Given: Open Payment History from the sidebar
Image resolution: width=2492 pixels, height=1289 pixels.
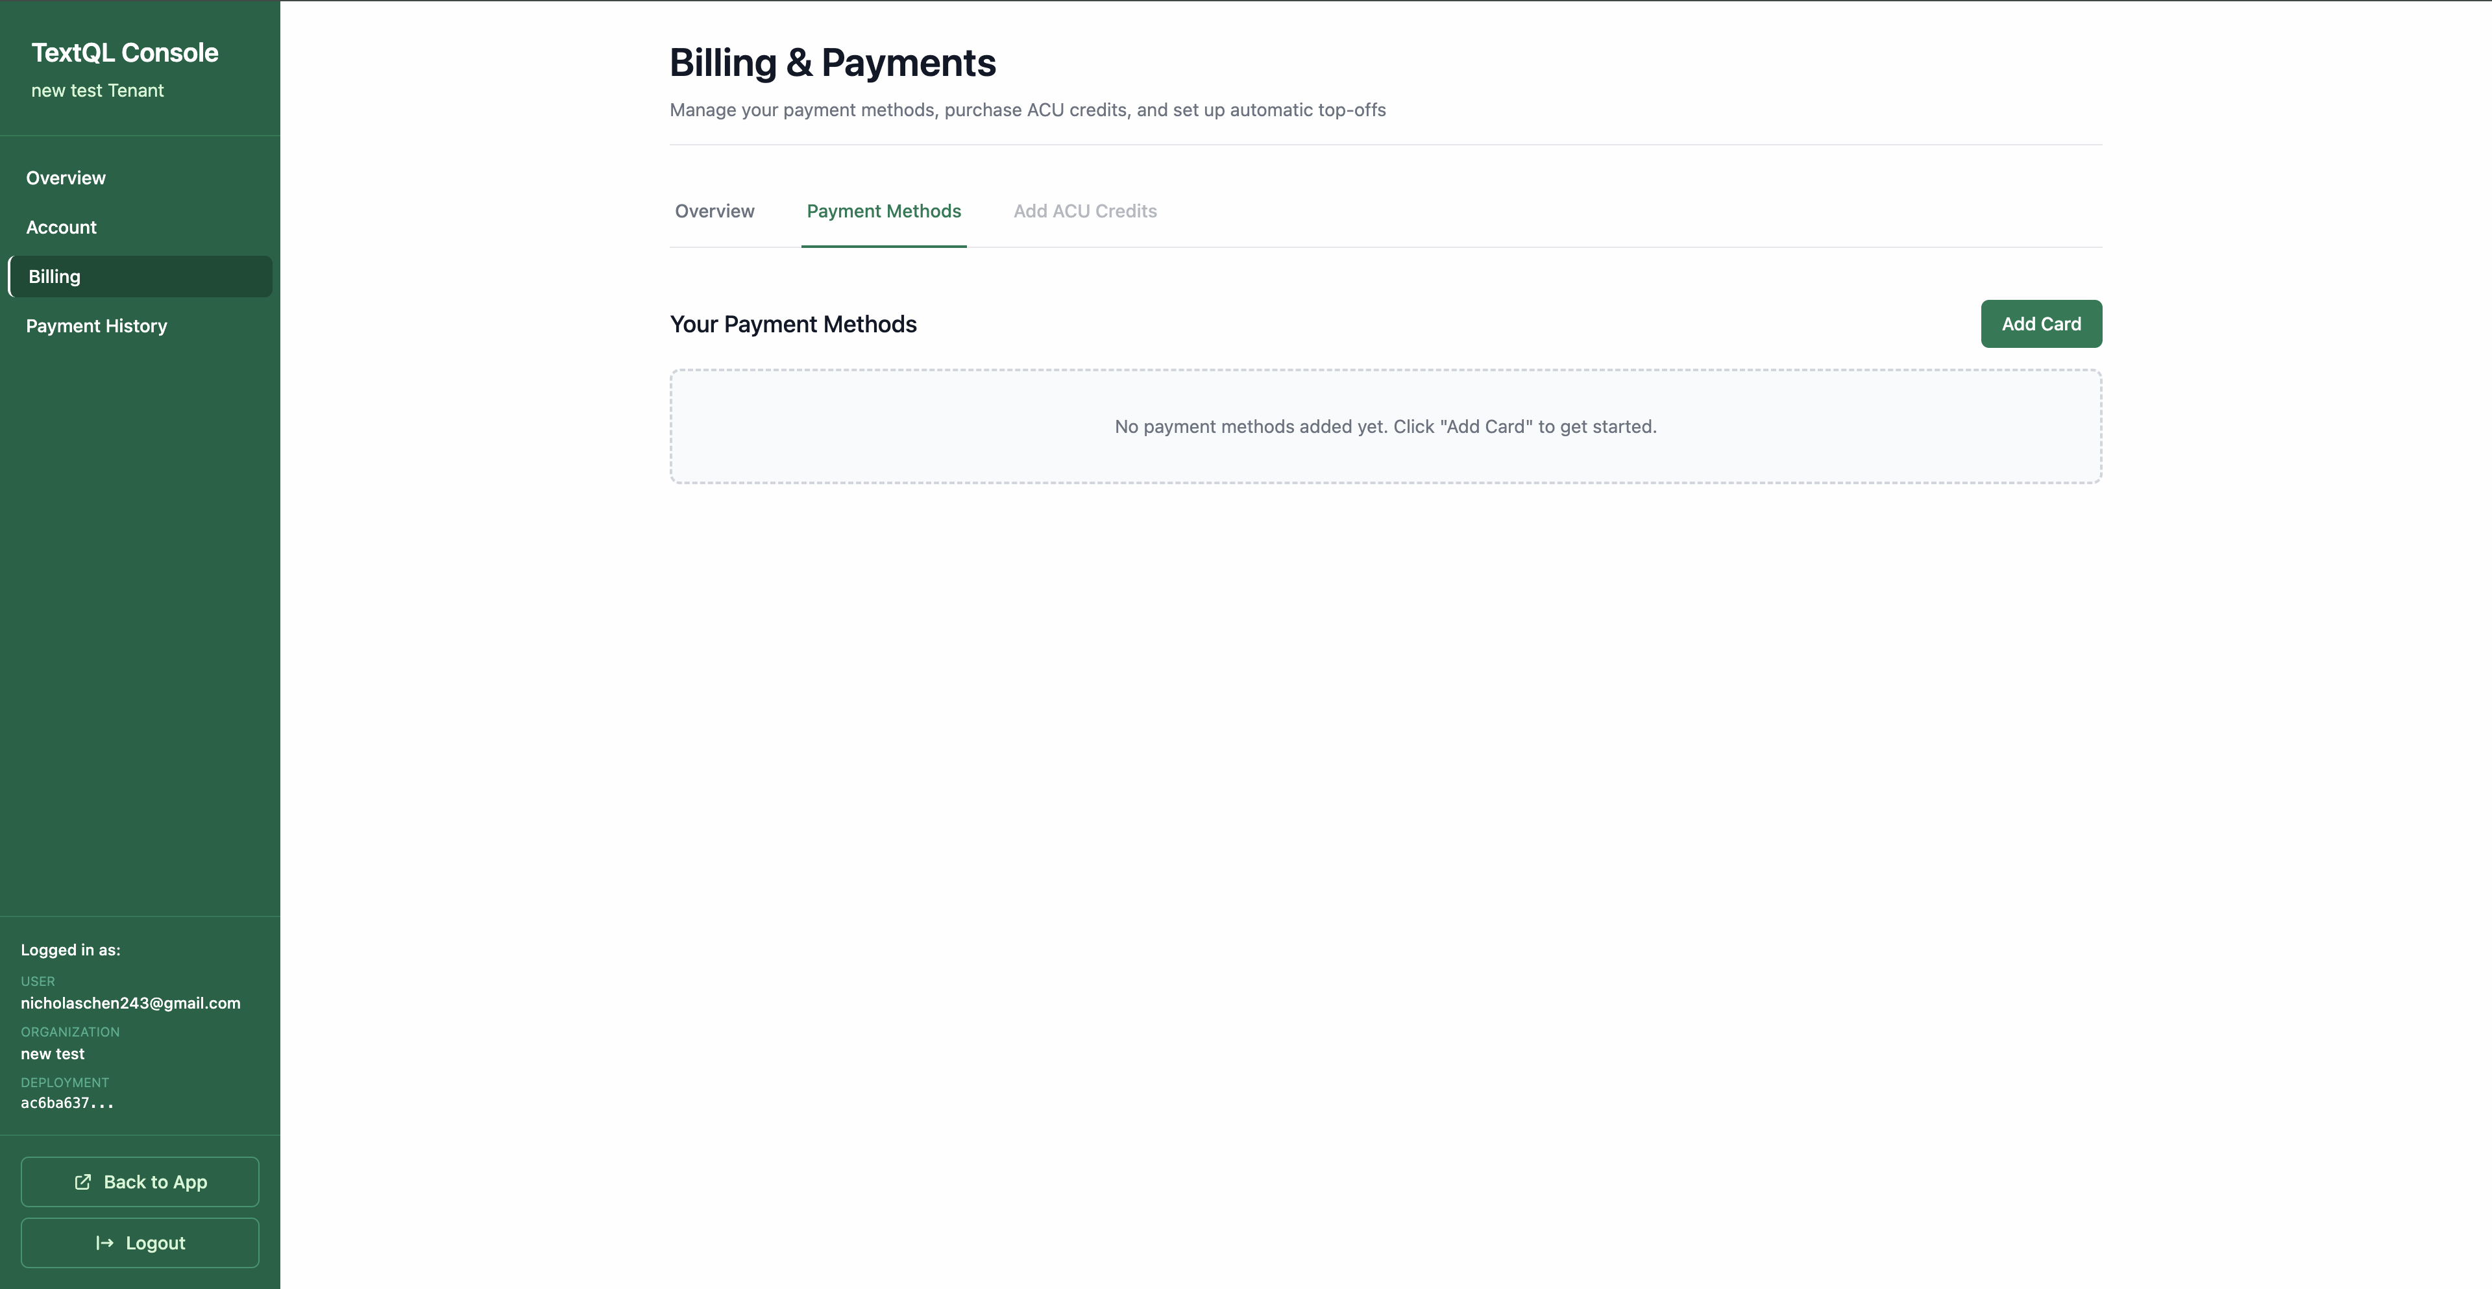Looking at the screenshot, I should click(x=96, y=326).
